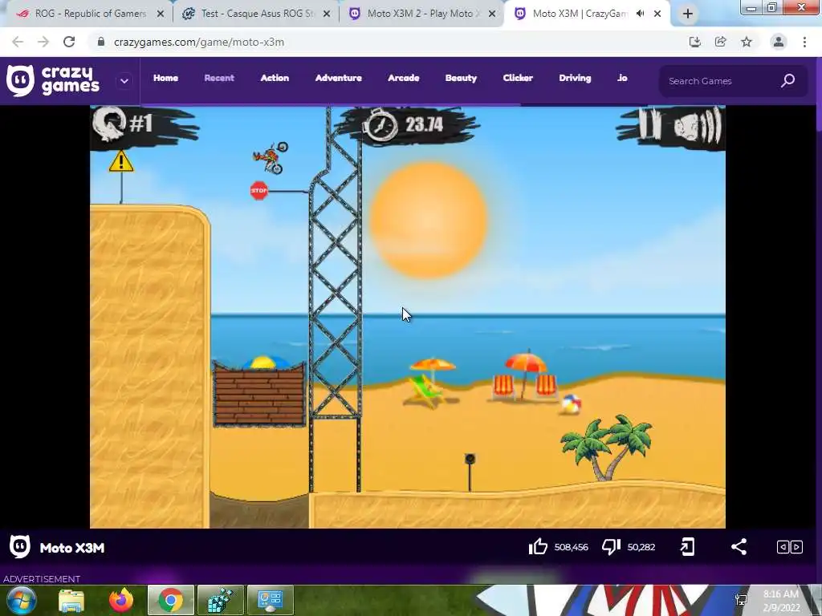The width and height of the screenshot is (822, 616).
Task: Close the Test - Casque Asus ROG tab
Action: click(327, 14)
